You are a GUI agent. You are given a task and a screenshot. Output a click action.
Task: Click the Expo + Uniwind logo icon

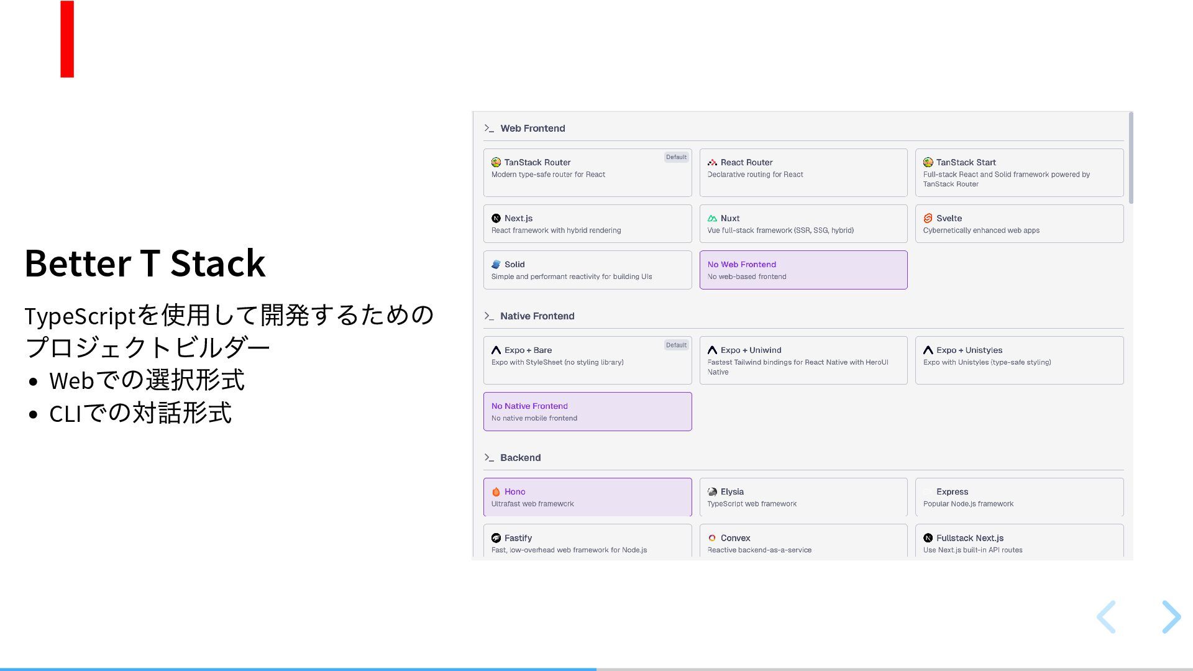pyautogui.click(x=712, y=350)
